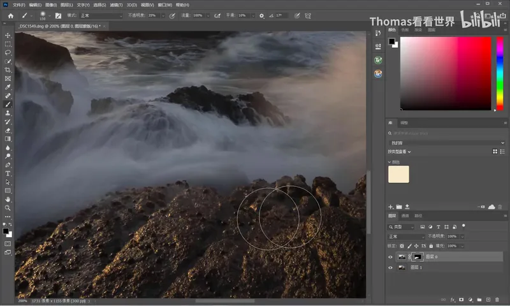510x306 pixels.
Task: Open layer filter type dropdown
Action: [401, 227]
